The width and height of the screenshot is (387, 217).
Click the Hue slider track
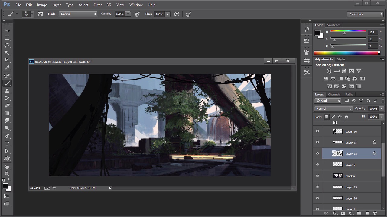click(x=348, y=31)
